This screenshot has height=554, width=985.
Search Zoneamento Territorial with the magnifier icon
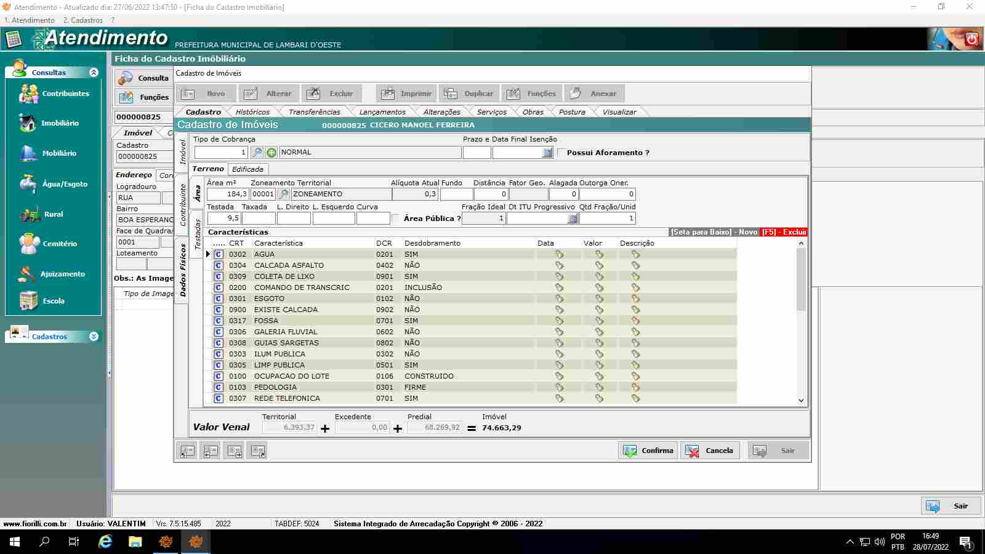coord(283,195)
